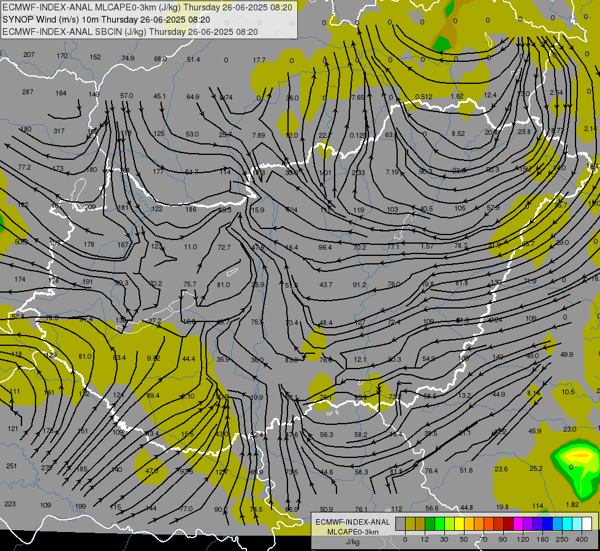
Task: Click the map value "90.3"
Action: point(425,171)
